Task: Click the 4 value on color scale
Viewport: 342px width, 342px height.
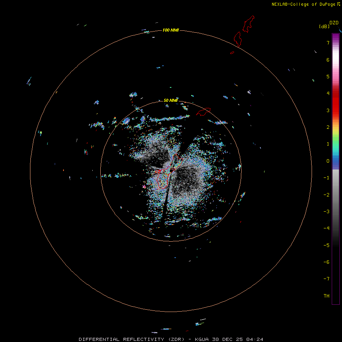Action: click(328, 93)
